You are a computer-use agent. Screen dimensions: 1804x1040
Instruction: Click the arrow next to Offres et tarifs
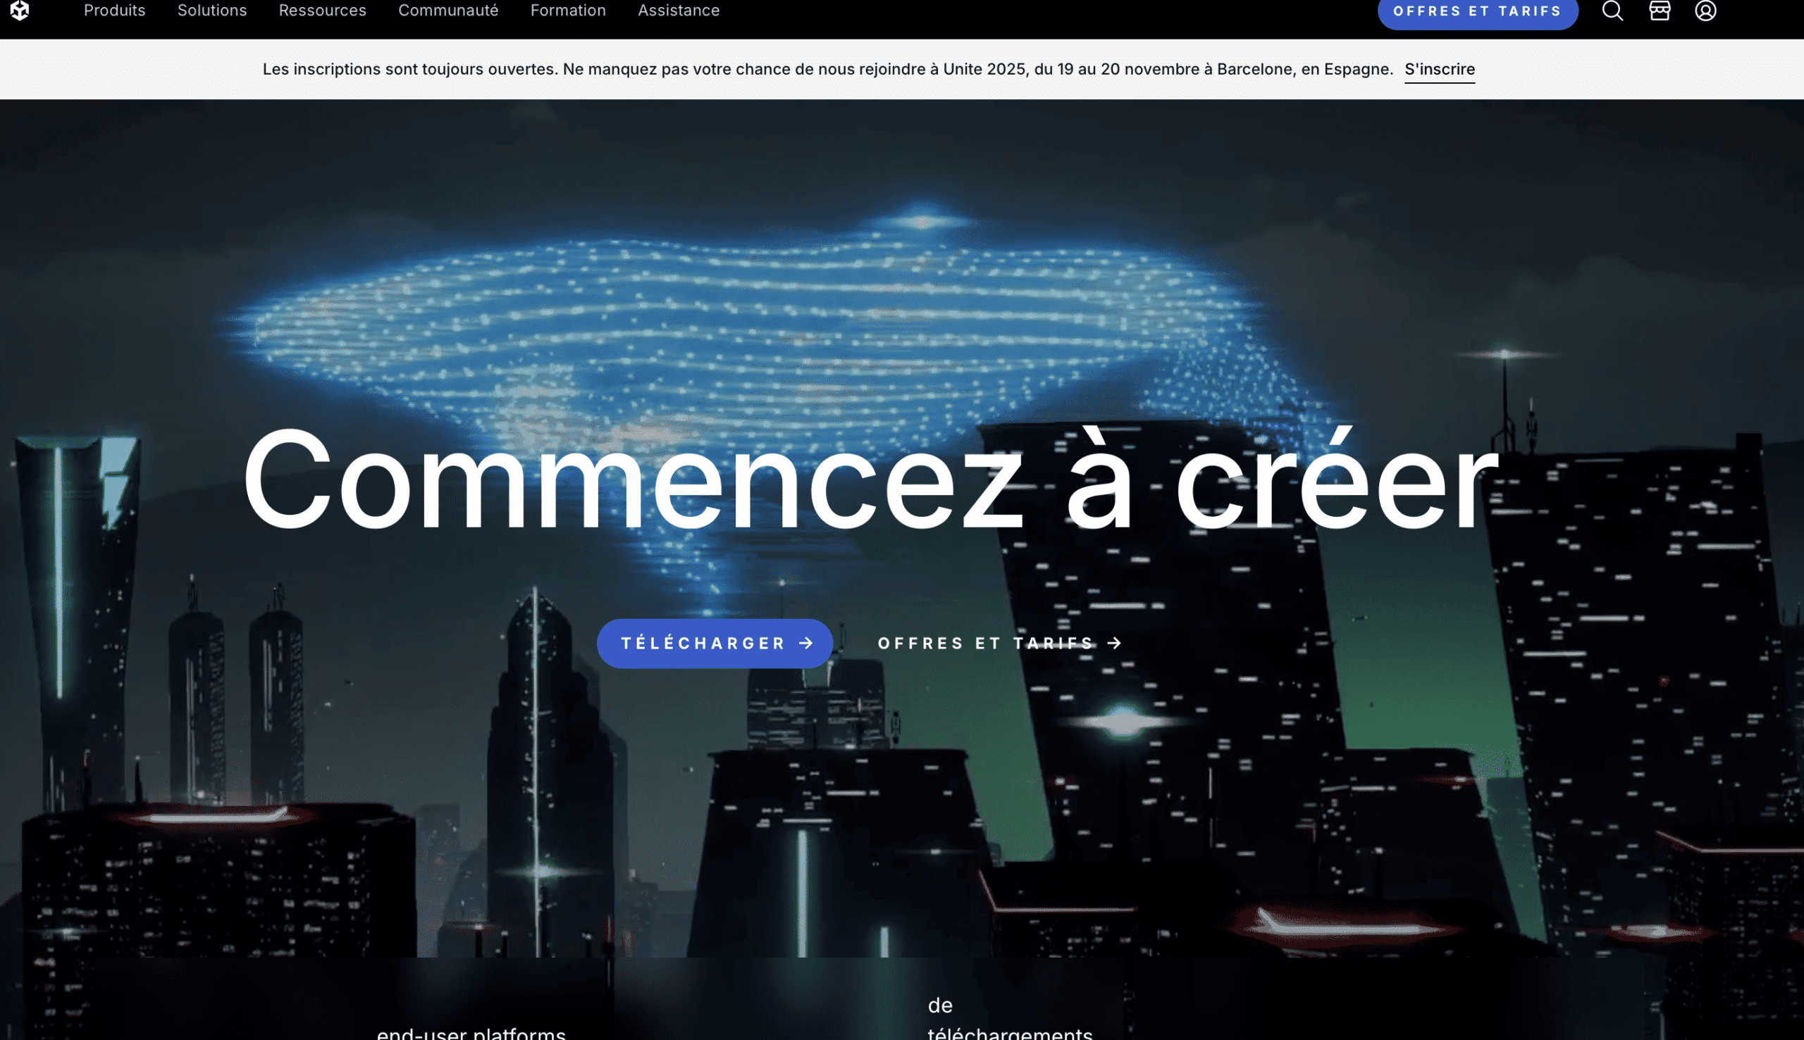[x=1113, y=642]
